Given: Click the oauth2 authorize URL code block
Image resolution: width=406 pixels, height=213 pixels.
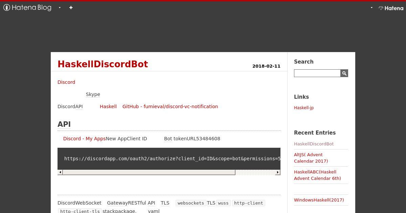Looking at the screenshot, I should (169, 159).
